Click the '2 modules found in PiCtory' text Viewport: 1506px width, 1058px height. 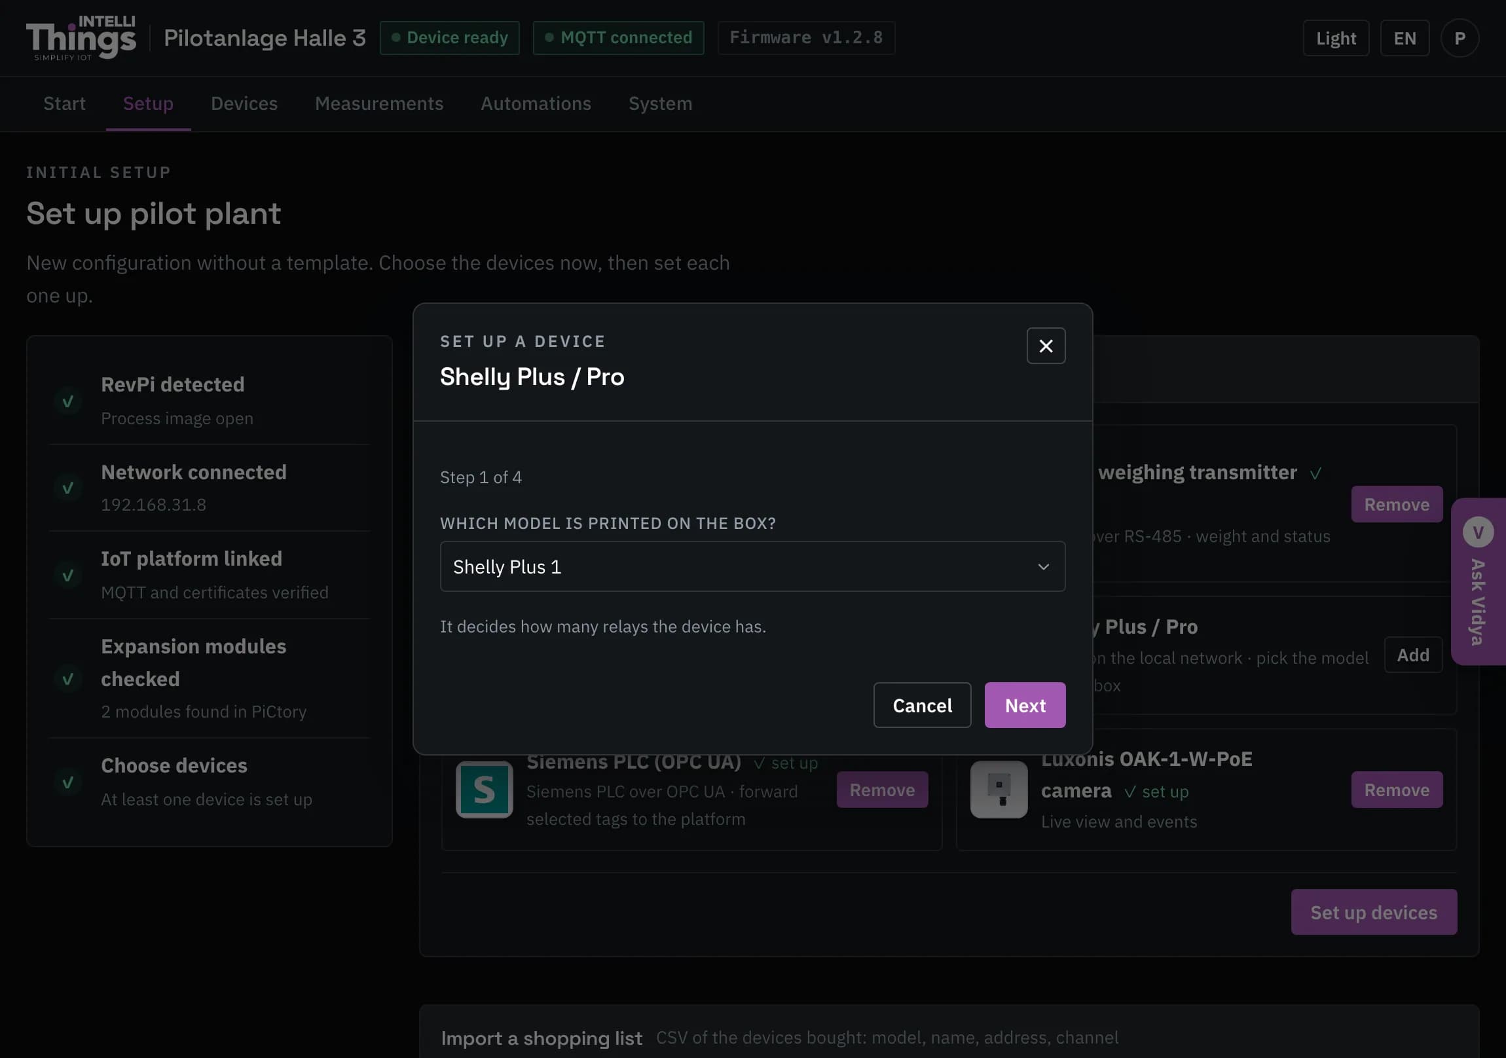(204, 712)
